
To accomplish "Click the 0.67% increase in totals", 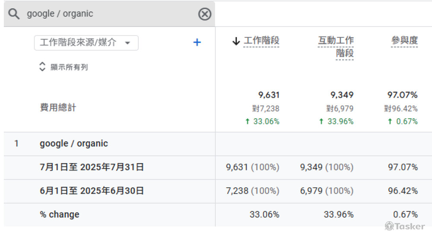I will (x=403, y=121).
